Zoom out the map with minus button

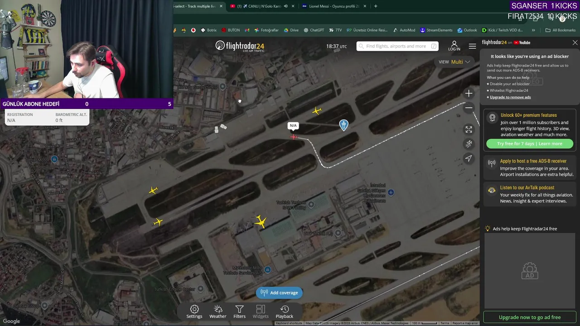tap(469, 107)
